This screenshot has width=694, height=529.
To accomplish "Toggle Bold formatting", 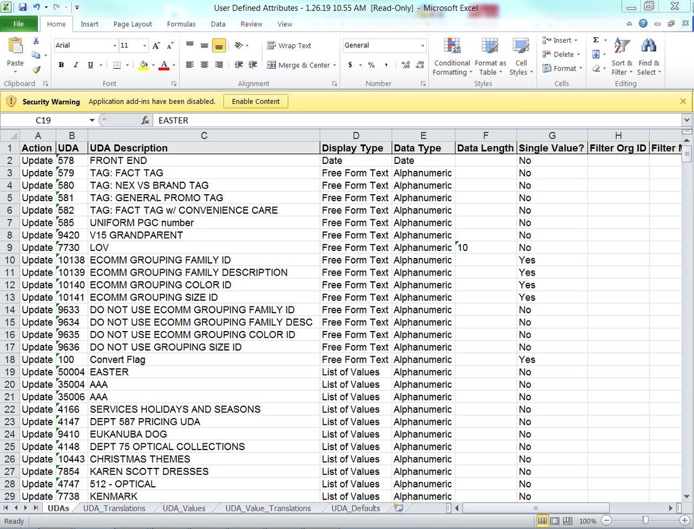I will point(62,65).
